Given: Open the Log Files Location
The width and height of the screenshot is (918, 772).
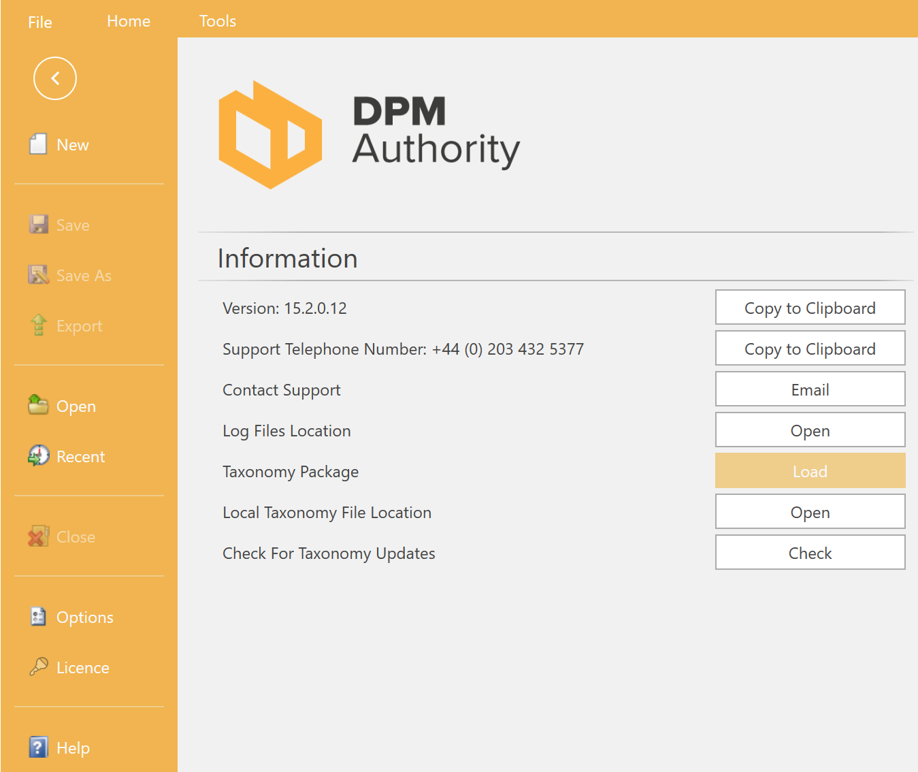Looking at the screenshot, I should point(810,430).
